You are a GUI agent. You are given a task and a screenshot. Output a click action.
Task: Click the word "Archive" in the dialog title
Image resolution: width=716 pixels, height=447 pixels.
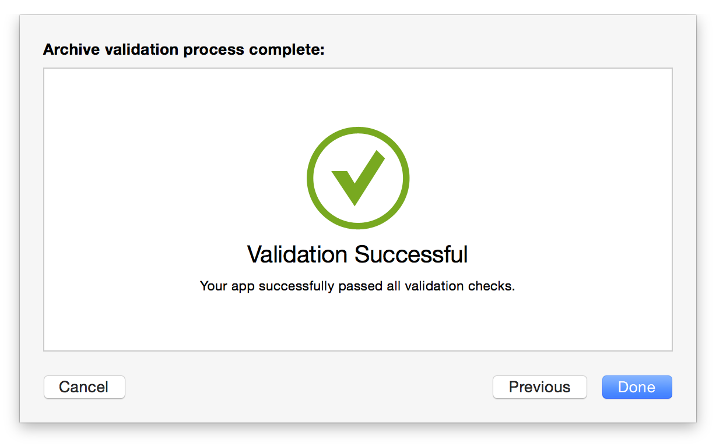click(71, 50)
